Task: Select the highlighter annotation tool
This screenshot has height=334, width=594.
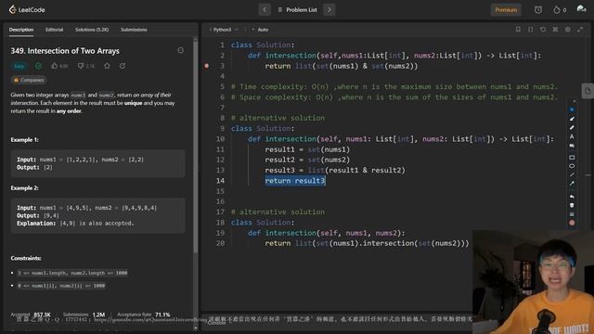Action: coord(572,128)
